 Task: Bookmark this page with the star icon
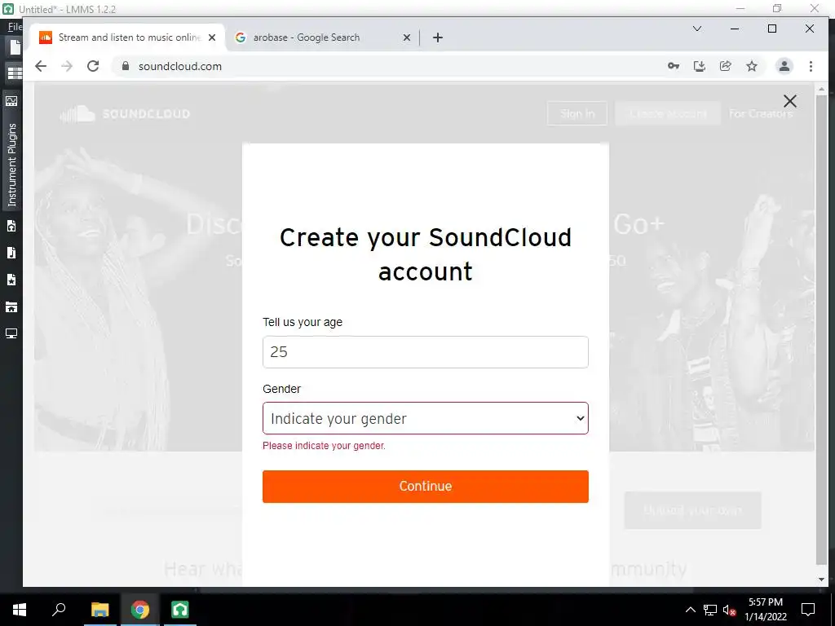click(751, 66)
